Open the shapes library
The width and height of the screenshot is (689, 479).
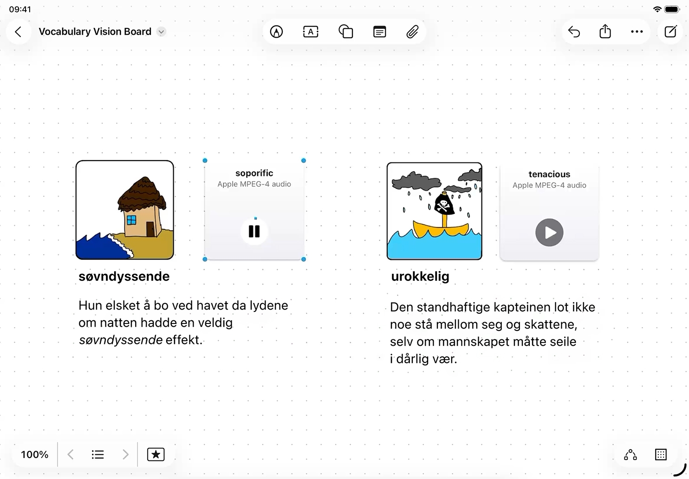coord(345,32)
